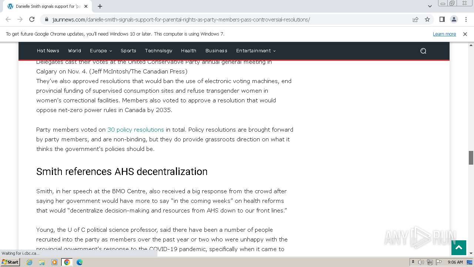The image size is (474, 267).
Task: Click the scrollbar down arrow
Action: coord(471,253)
